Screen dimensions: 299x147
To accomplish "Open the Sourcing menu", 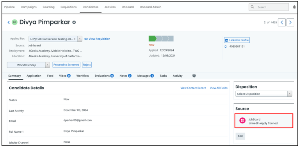I will tap(48, 7).
